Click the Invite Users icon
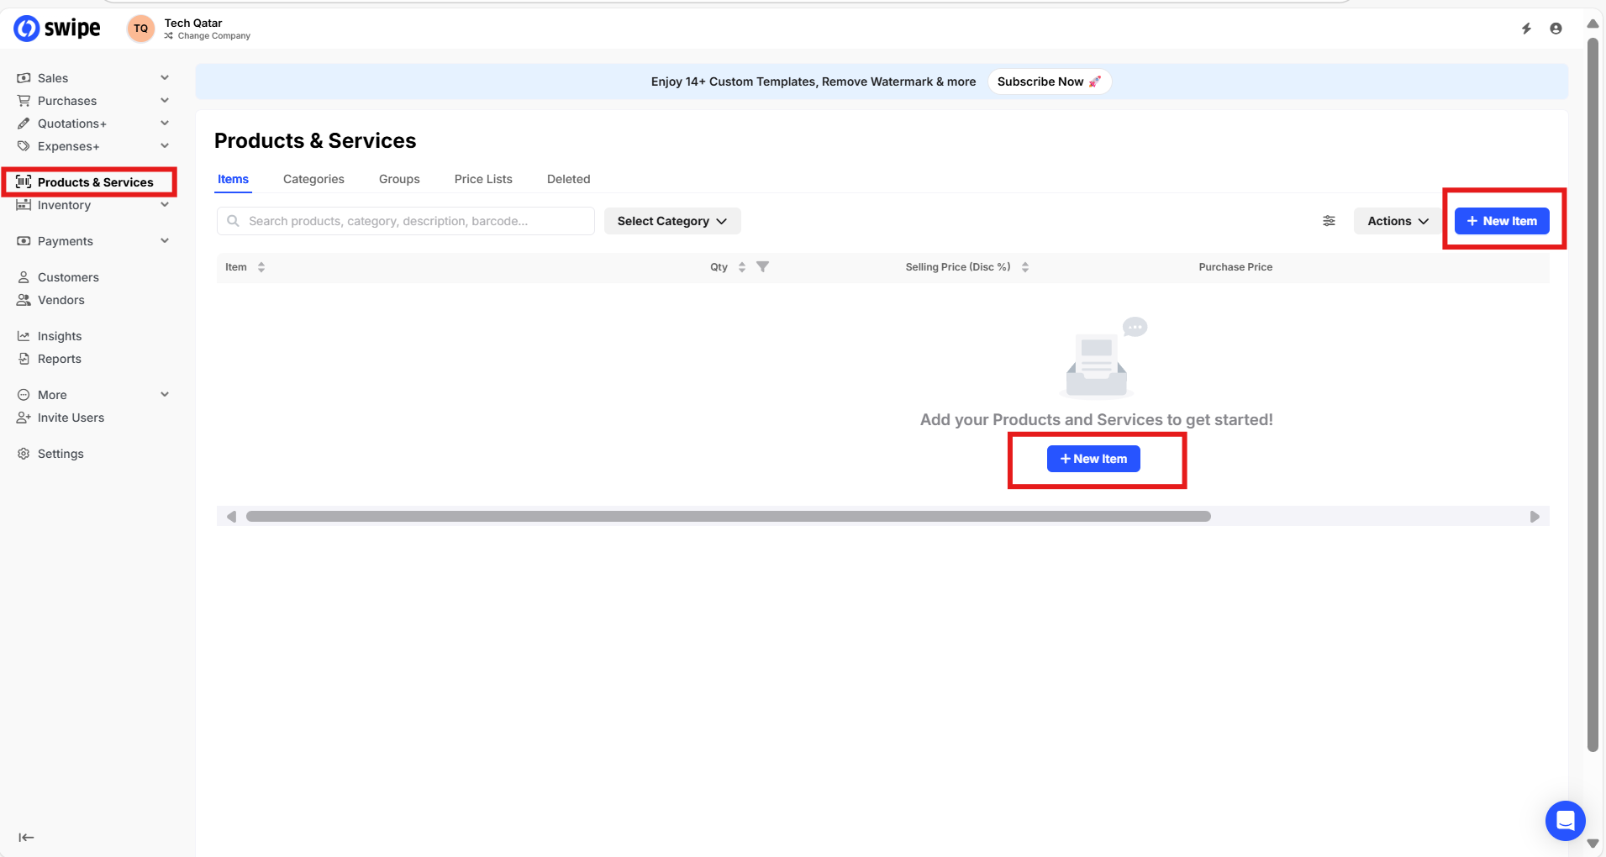Screen dimensions: 1606x857 coord(24,418)
